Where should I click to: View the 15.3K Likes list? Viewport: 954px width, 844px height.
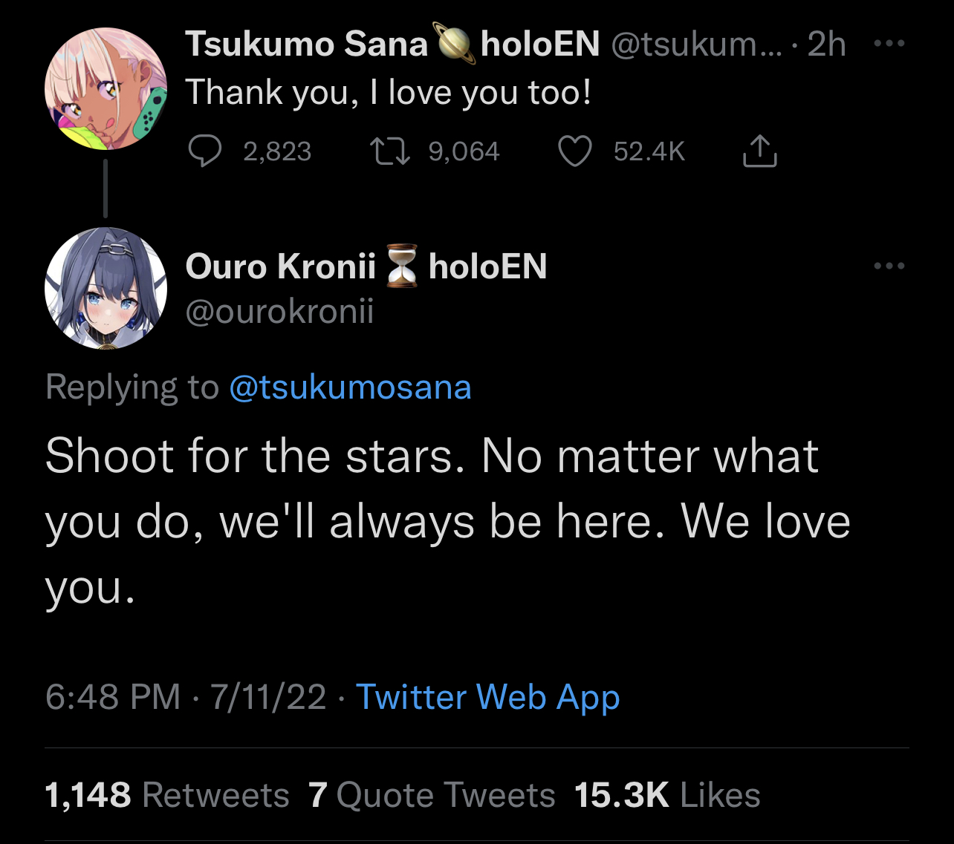point(667,795)
